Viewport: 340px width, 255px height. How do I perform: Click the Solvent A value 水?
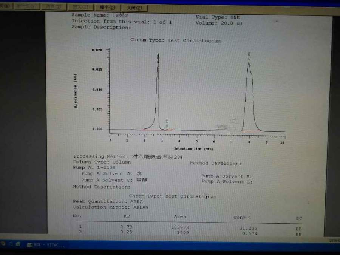(139, 173)
